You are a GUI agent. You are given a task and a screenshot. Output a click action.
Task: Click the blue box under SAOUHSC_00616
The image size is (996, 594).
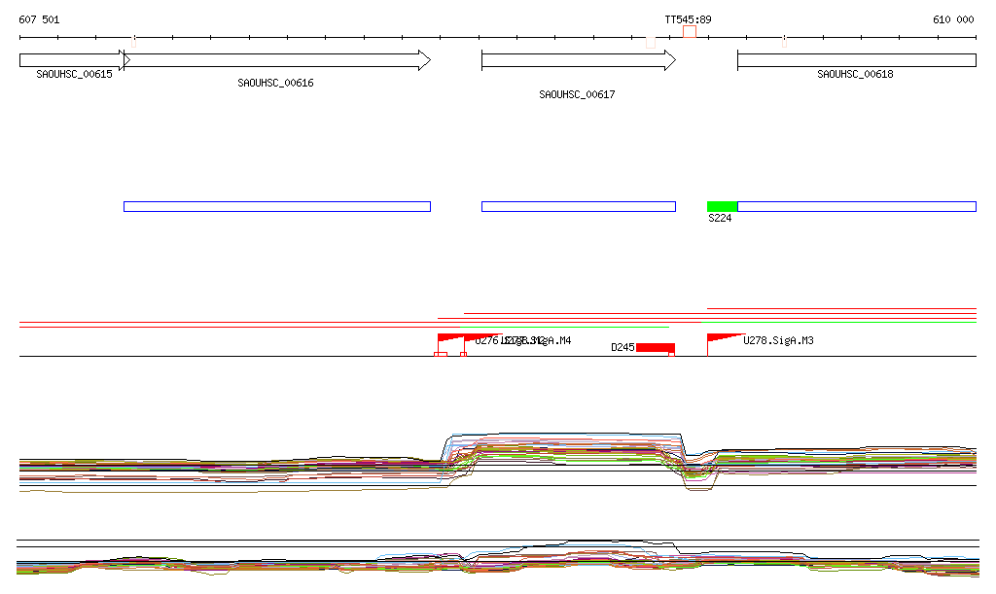coord(277,206)
